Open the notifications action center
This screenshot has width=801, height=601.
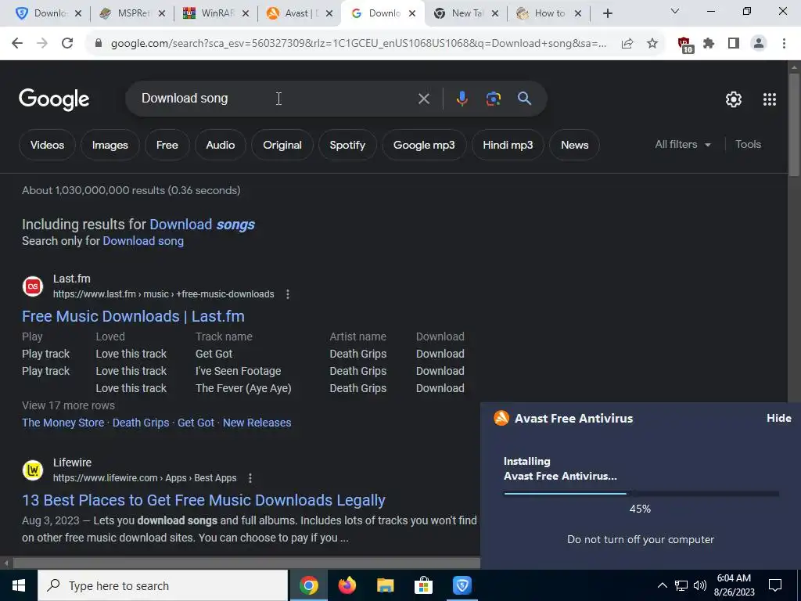tap(775, 585)
